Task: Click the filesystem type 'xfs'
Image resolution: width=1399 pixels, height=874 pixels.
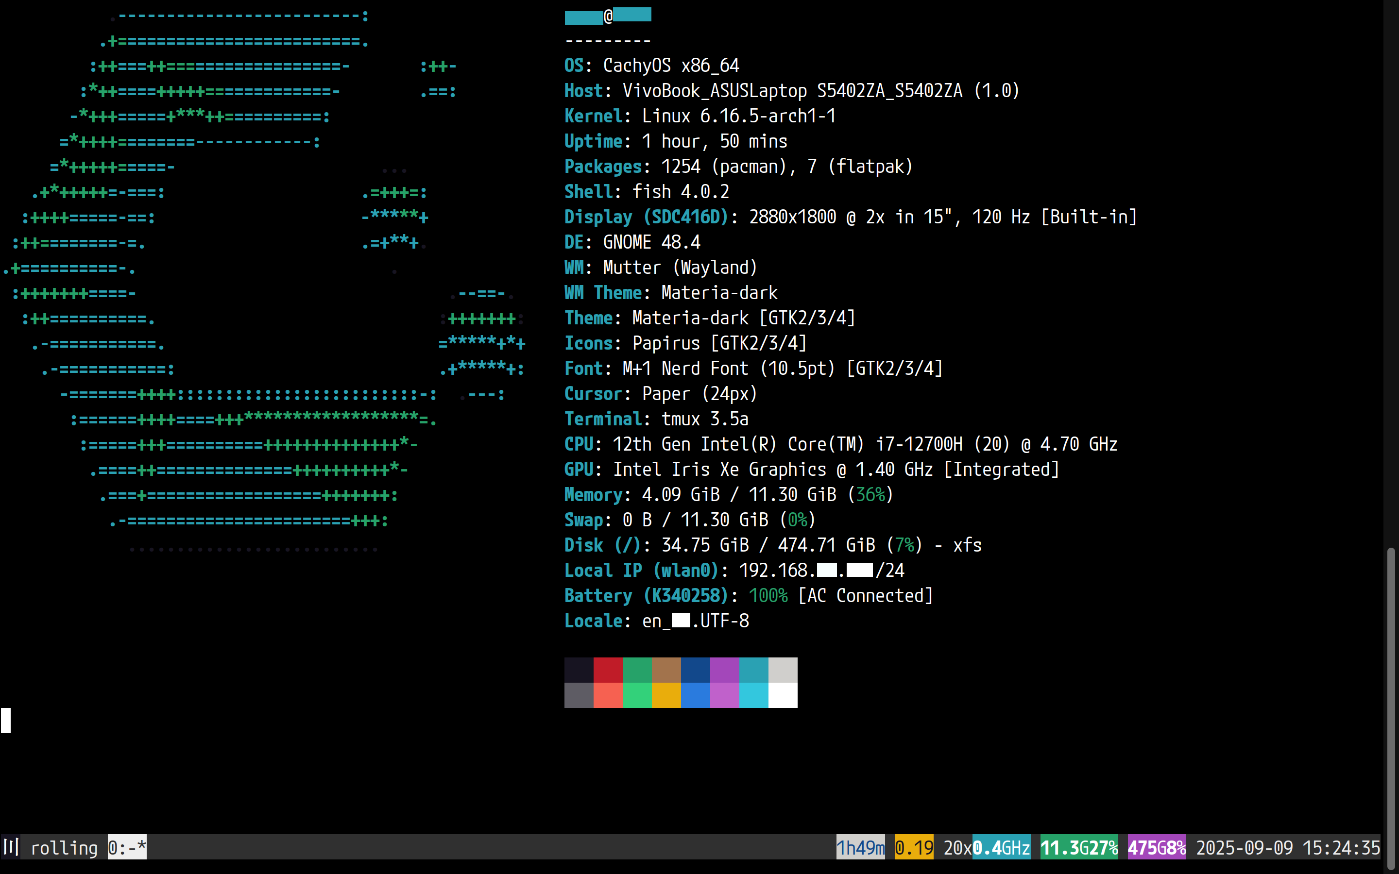Action: [968, 546]
